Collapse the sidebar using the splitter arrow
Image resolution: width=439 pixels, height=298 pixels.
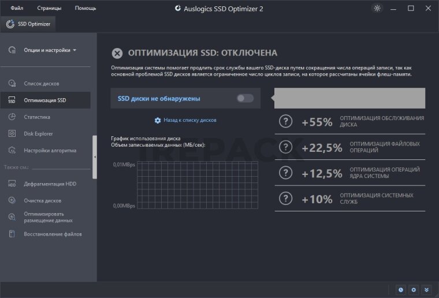[95, 157]
